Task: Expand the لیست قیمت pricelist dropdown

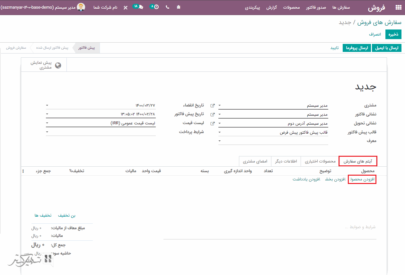Action: coord(47,123)
